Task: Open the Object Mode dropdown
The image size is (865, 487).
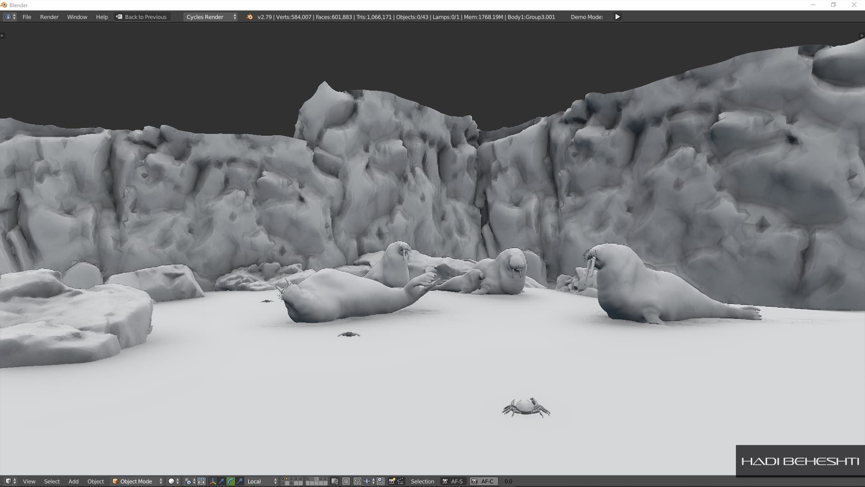Action: coord(137,481)
